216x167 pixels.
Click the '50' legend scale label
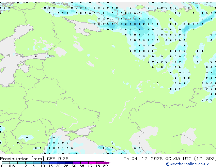point(105,166)
